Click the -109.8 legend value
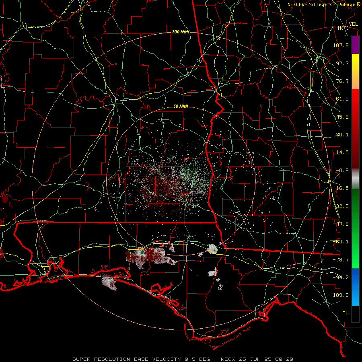 (x=339, y=295)
